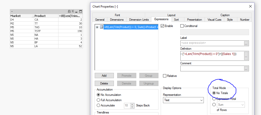Switch to the Dimensions tab
The width and height of the screenshot is (261, 115).
pyautogui.click(x=117, y=20)
